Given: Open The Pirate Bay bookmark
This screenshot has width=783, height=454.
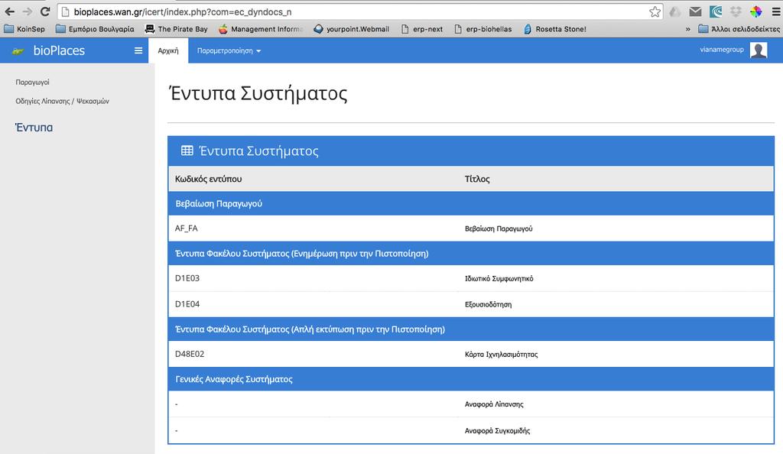Looking at the screenshot, I should coord(177,29).
